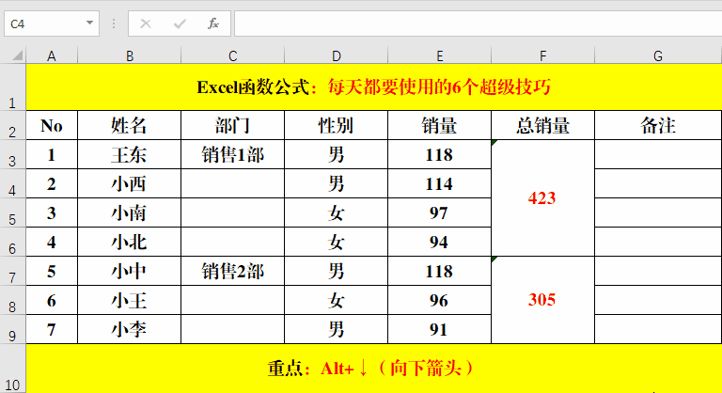This screenshot has height=393, width=722.
Task: Select row 6 header
Action: 12,242
